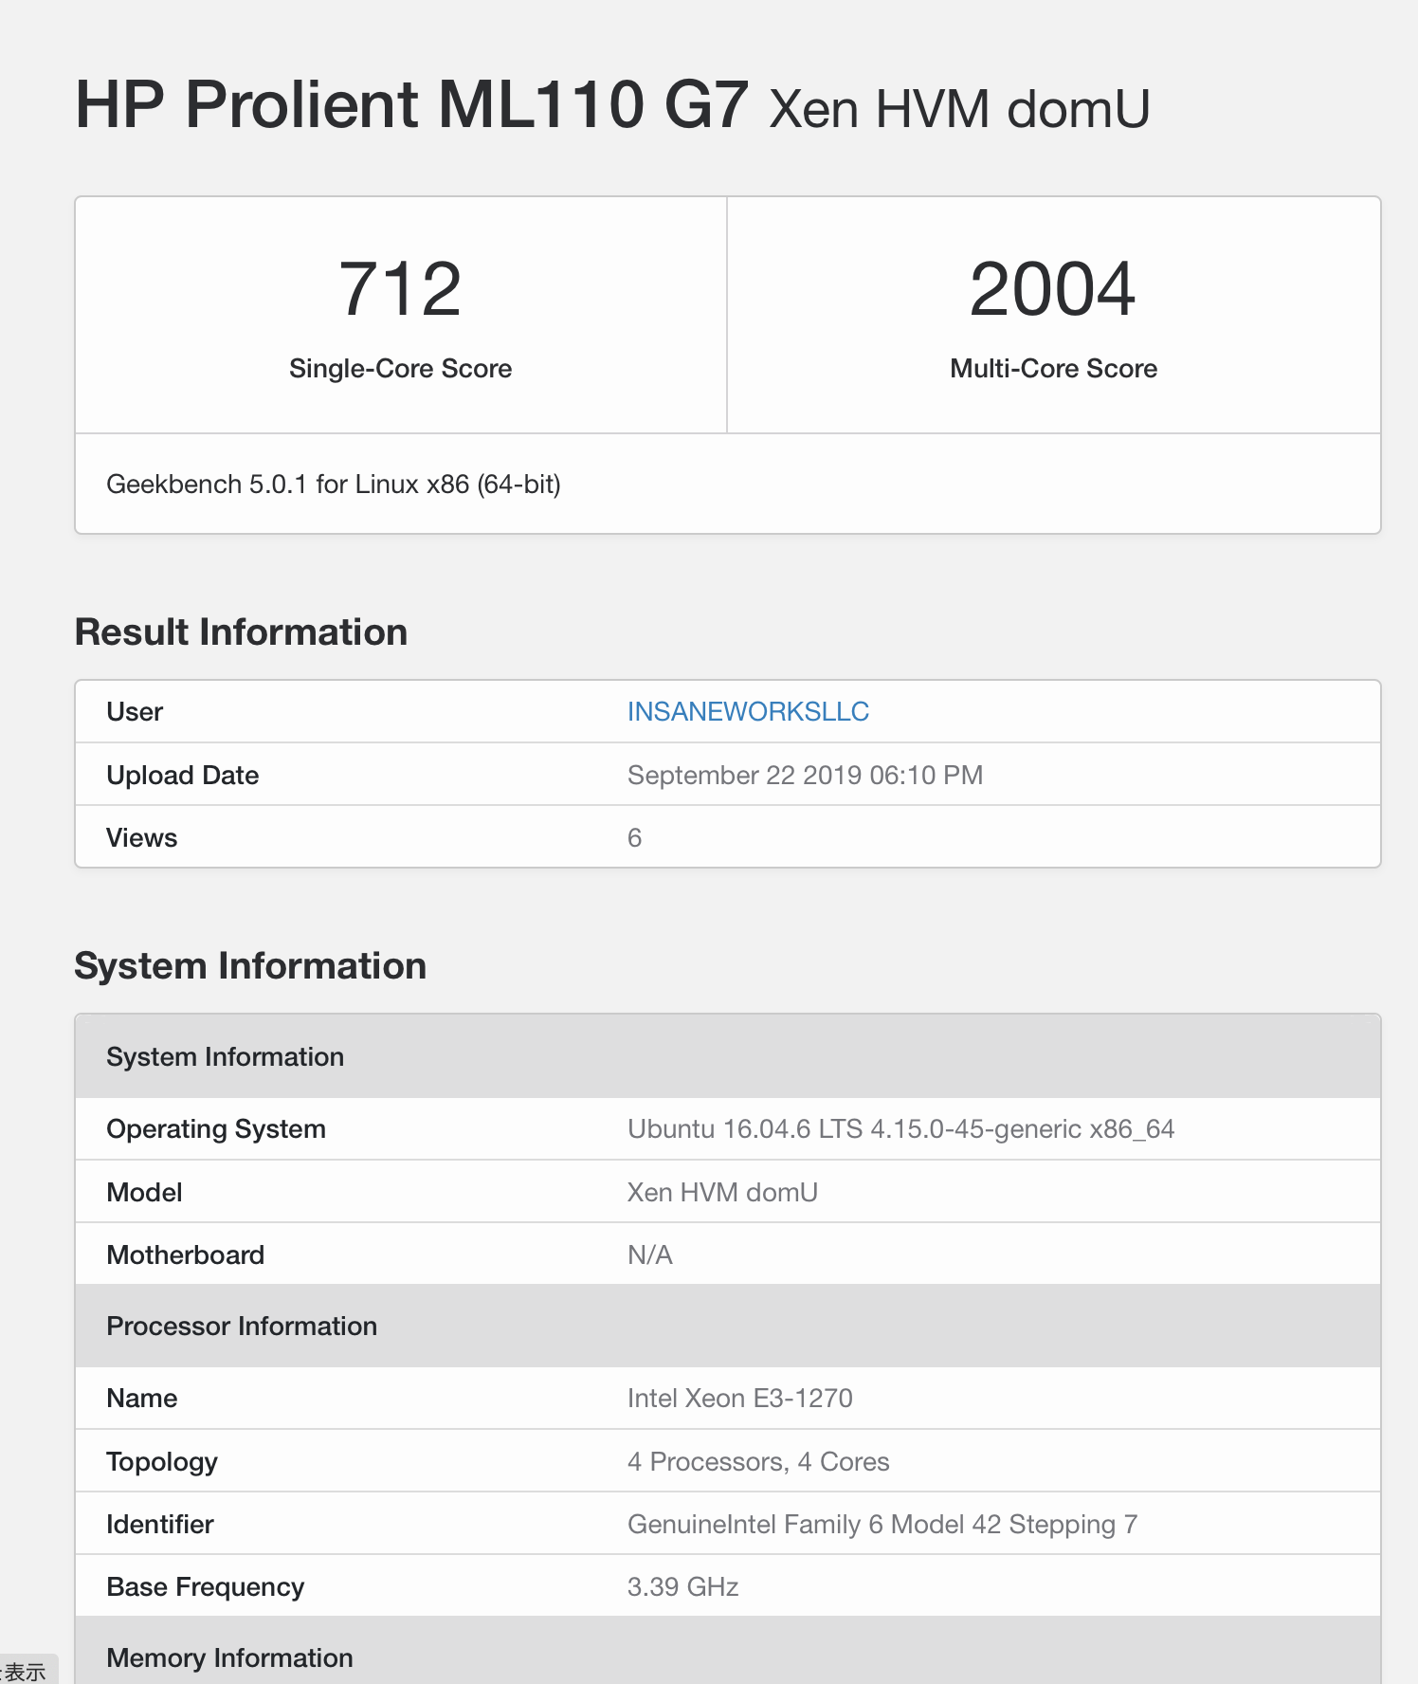Click the Upload Date value September 22 2019

805,775
